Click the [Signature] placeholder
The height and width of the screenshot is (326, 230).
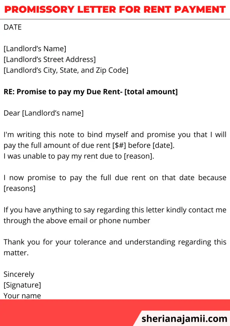[x=22, y=285]
